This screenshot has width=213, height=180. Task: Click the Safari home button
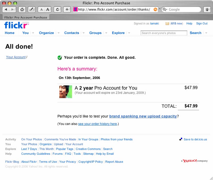click(x=22, y=9)
